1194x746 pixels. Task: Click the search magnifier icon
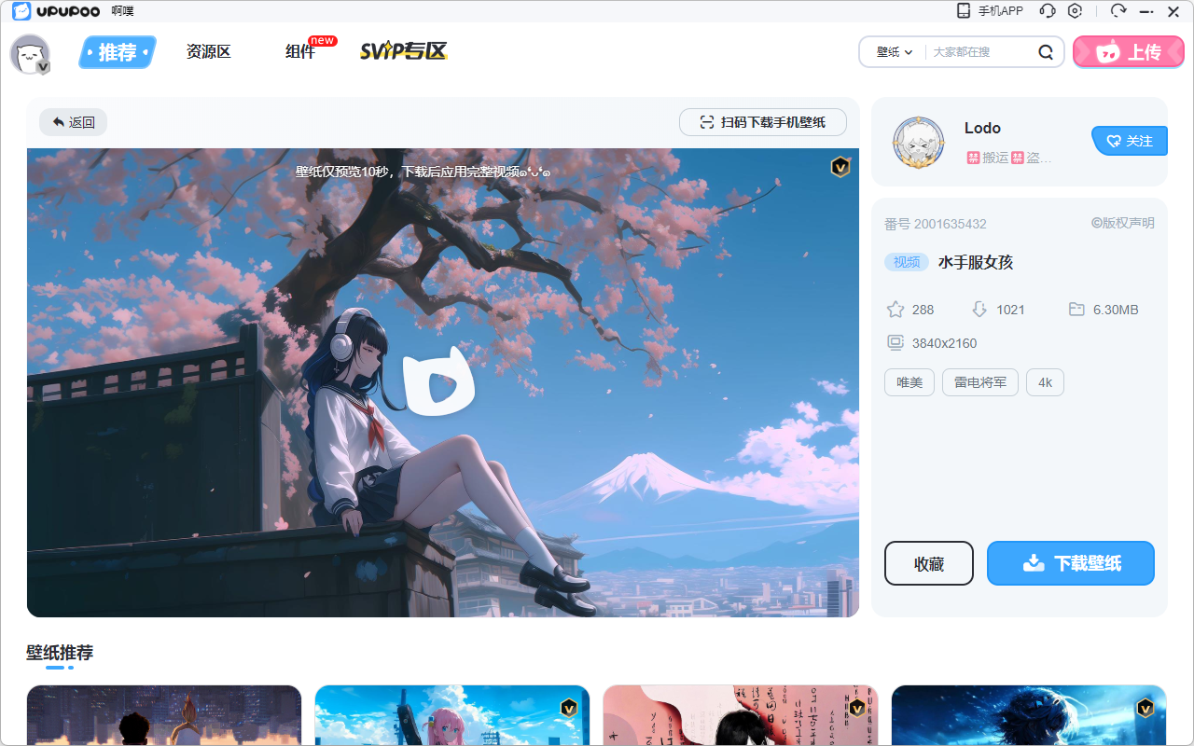(1046, 52)
